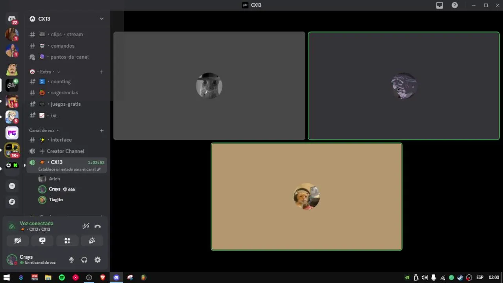Open the LVL channel
Screen dimensions: 503x283
tap(67, 116)
